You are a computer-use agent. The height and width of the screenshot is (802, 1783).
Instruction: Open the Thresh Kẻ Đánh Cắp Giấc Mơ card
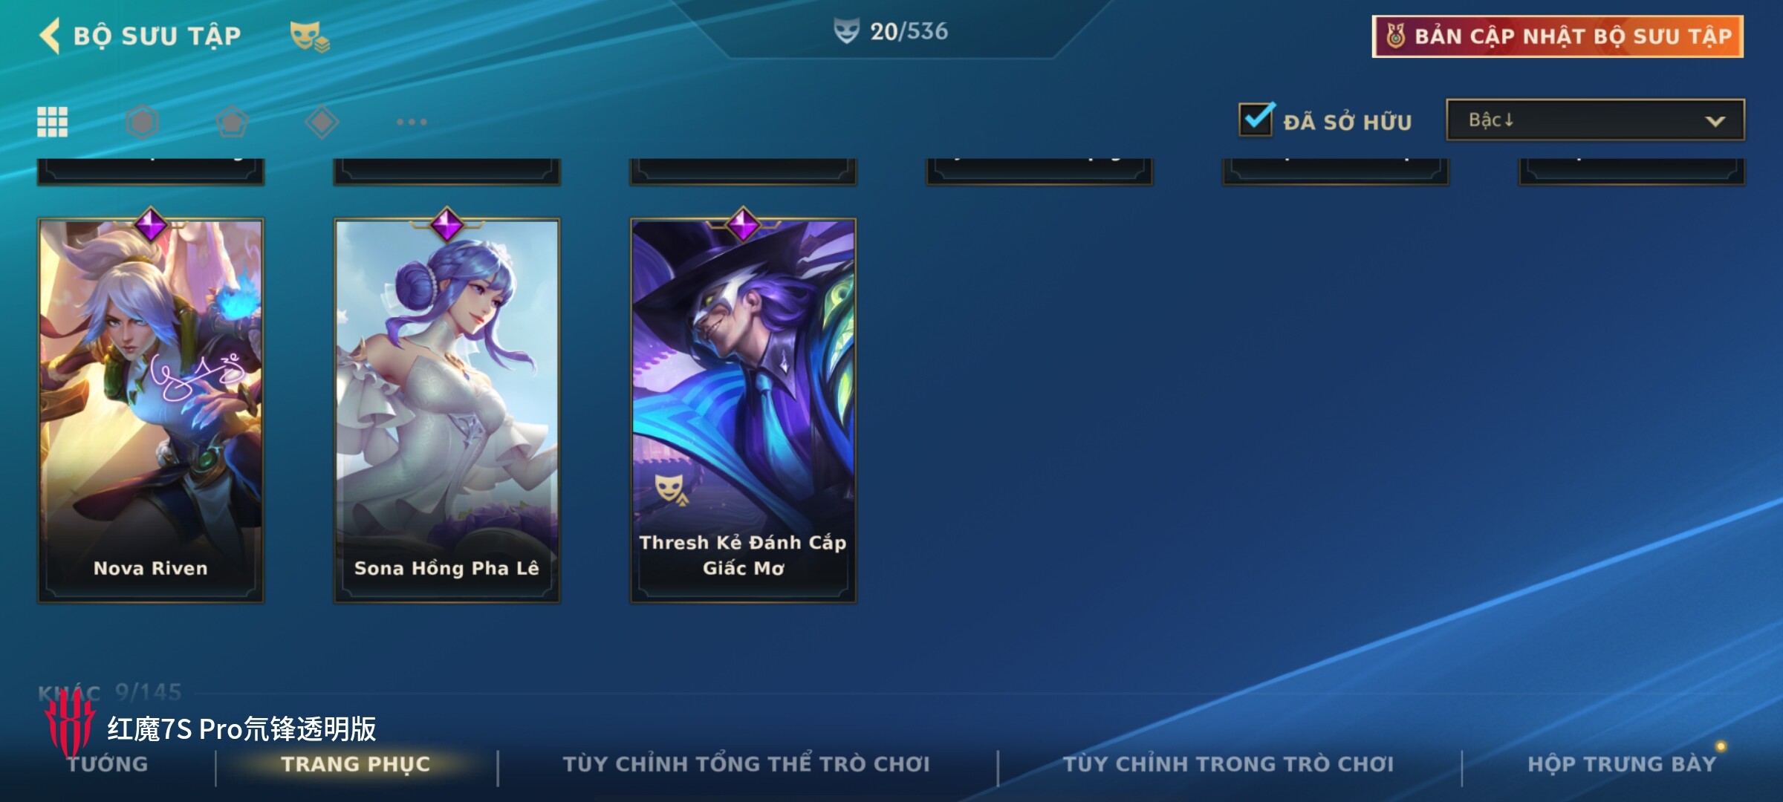click(x=743, y=410)
